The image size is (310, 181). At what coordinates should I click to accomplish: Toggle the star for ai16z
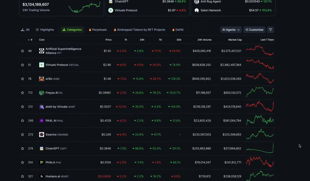click(22, 79)
